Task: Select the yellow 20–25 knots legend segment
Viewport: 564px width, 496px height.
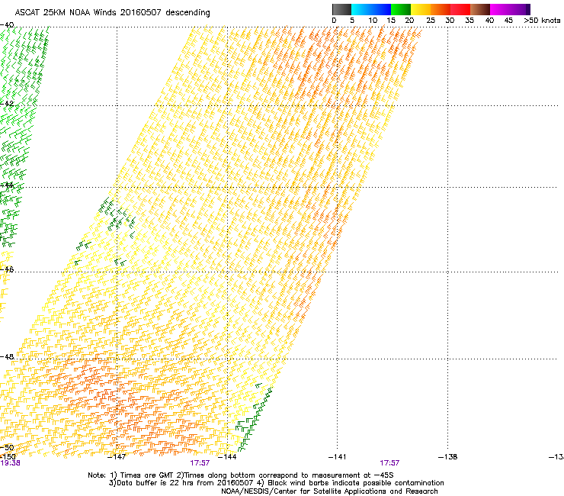Action: pos(421,9)
